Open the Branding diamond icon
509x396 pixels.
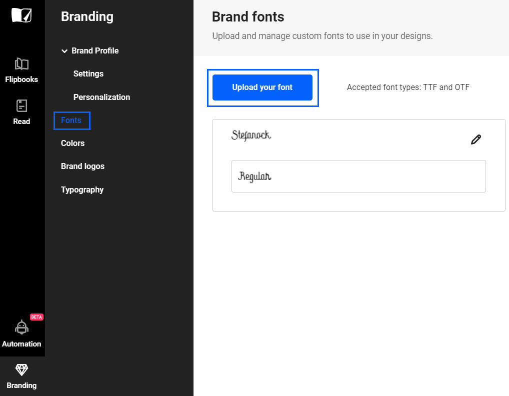point(21,369)
